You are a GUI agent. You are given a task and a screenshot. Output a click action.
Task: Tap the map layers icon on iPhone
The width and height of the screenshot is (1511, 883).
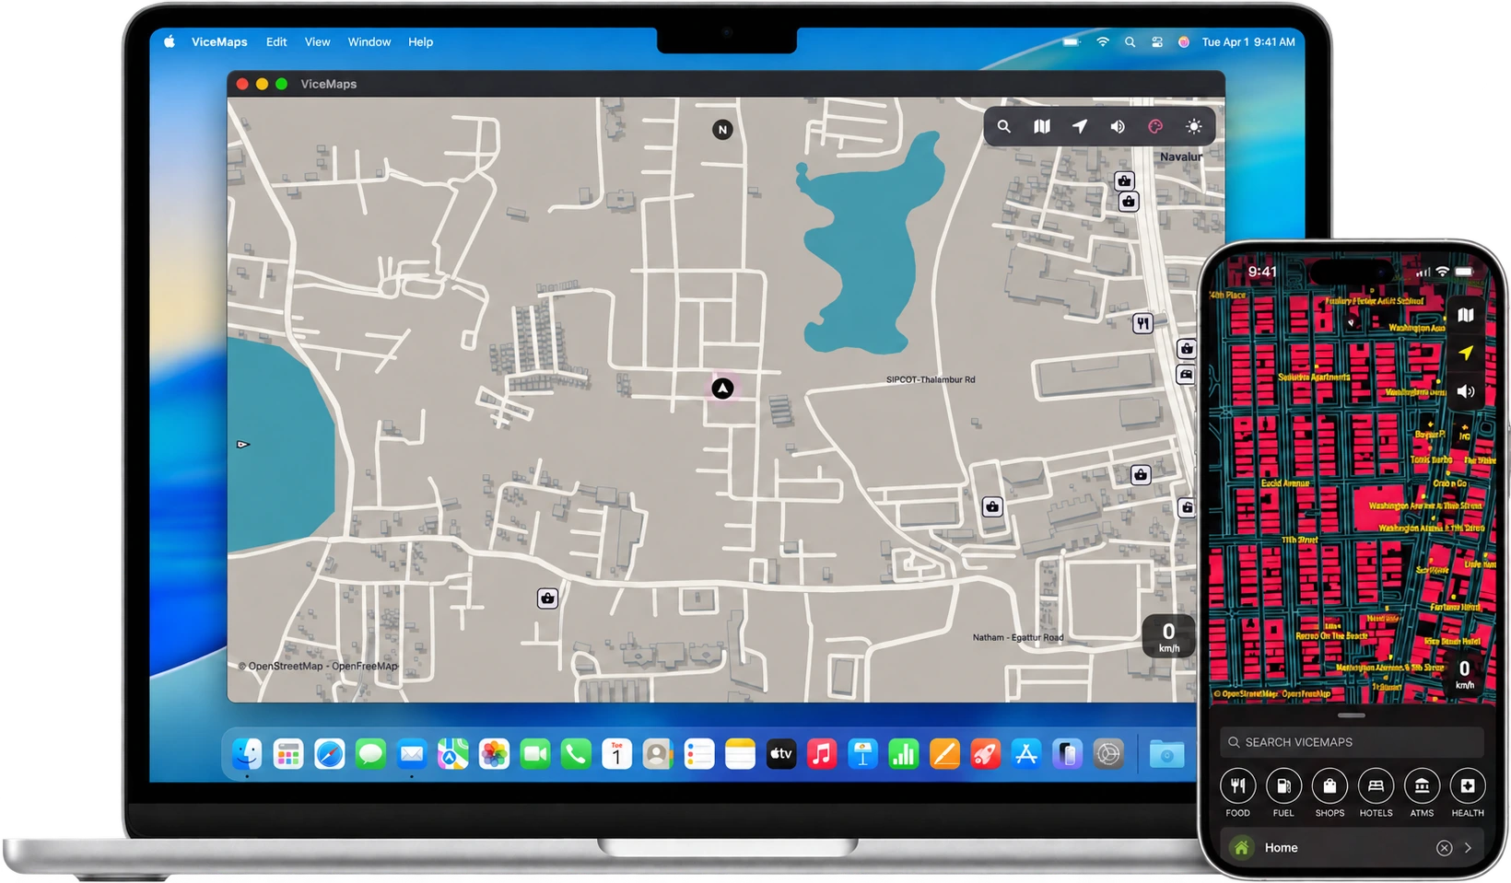coord(1465,315)
